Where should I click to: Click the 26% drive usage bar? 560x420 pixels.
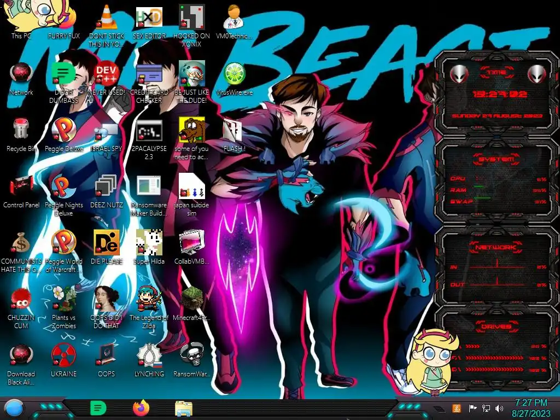(472, 346)
